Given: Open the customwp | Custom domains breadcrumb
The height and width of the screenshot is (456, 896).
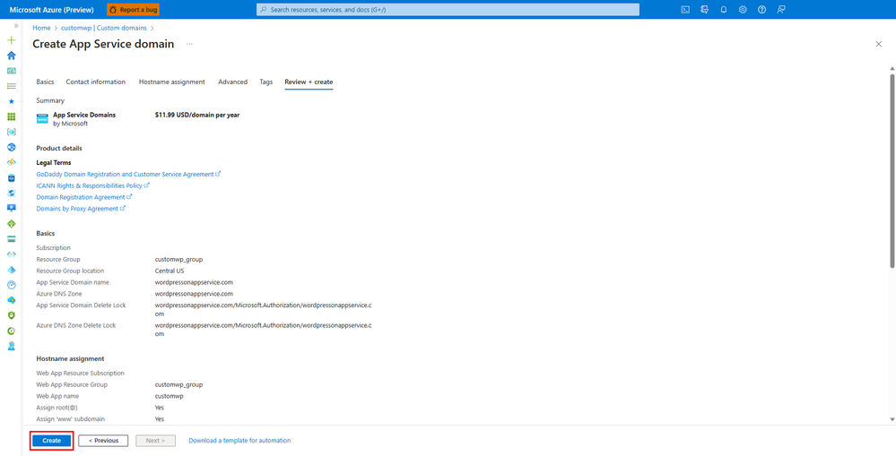Looking at the screenshot, I should [x=103, y=28].
